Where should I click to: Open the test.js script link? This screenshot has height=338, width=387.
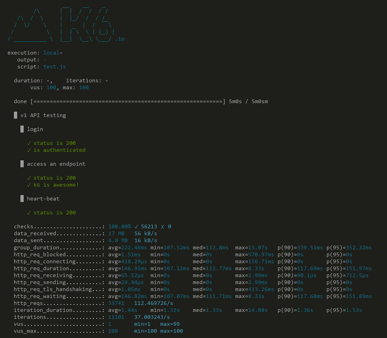[x=54, y=66]
